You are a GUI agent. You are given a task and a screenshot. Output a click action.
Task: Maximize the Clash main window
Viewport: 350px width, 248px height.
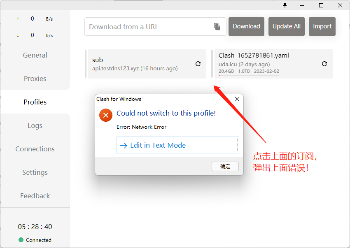pyautogui.click(x=321, y=5)
